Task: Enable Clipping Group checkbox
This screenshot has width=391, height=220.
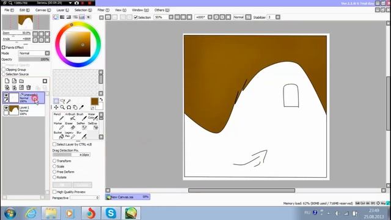Action: (4, 70)
